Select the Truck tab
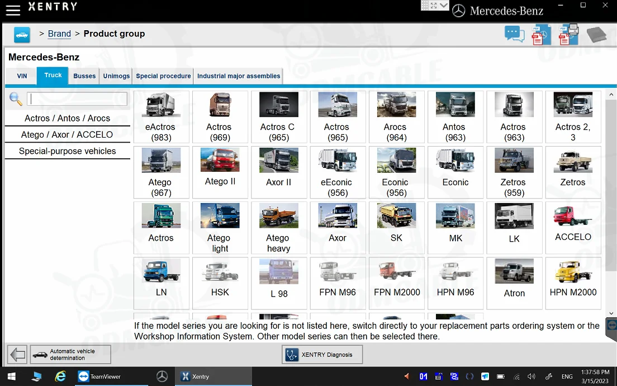 tap(53, 75)
